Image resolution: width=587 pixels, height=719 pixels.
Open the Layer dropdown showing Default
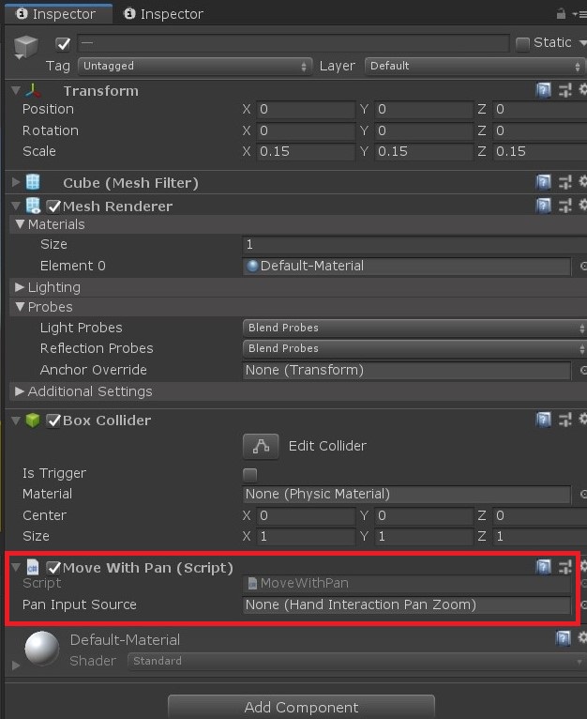click(474, 66)
